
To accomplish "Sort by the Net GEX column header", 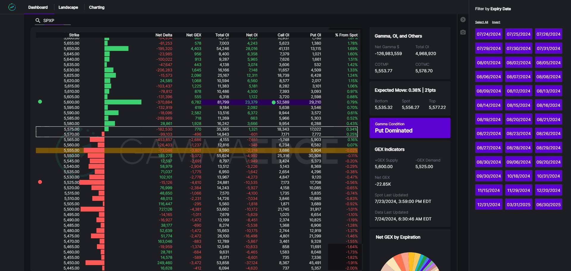I will point(194,35).
